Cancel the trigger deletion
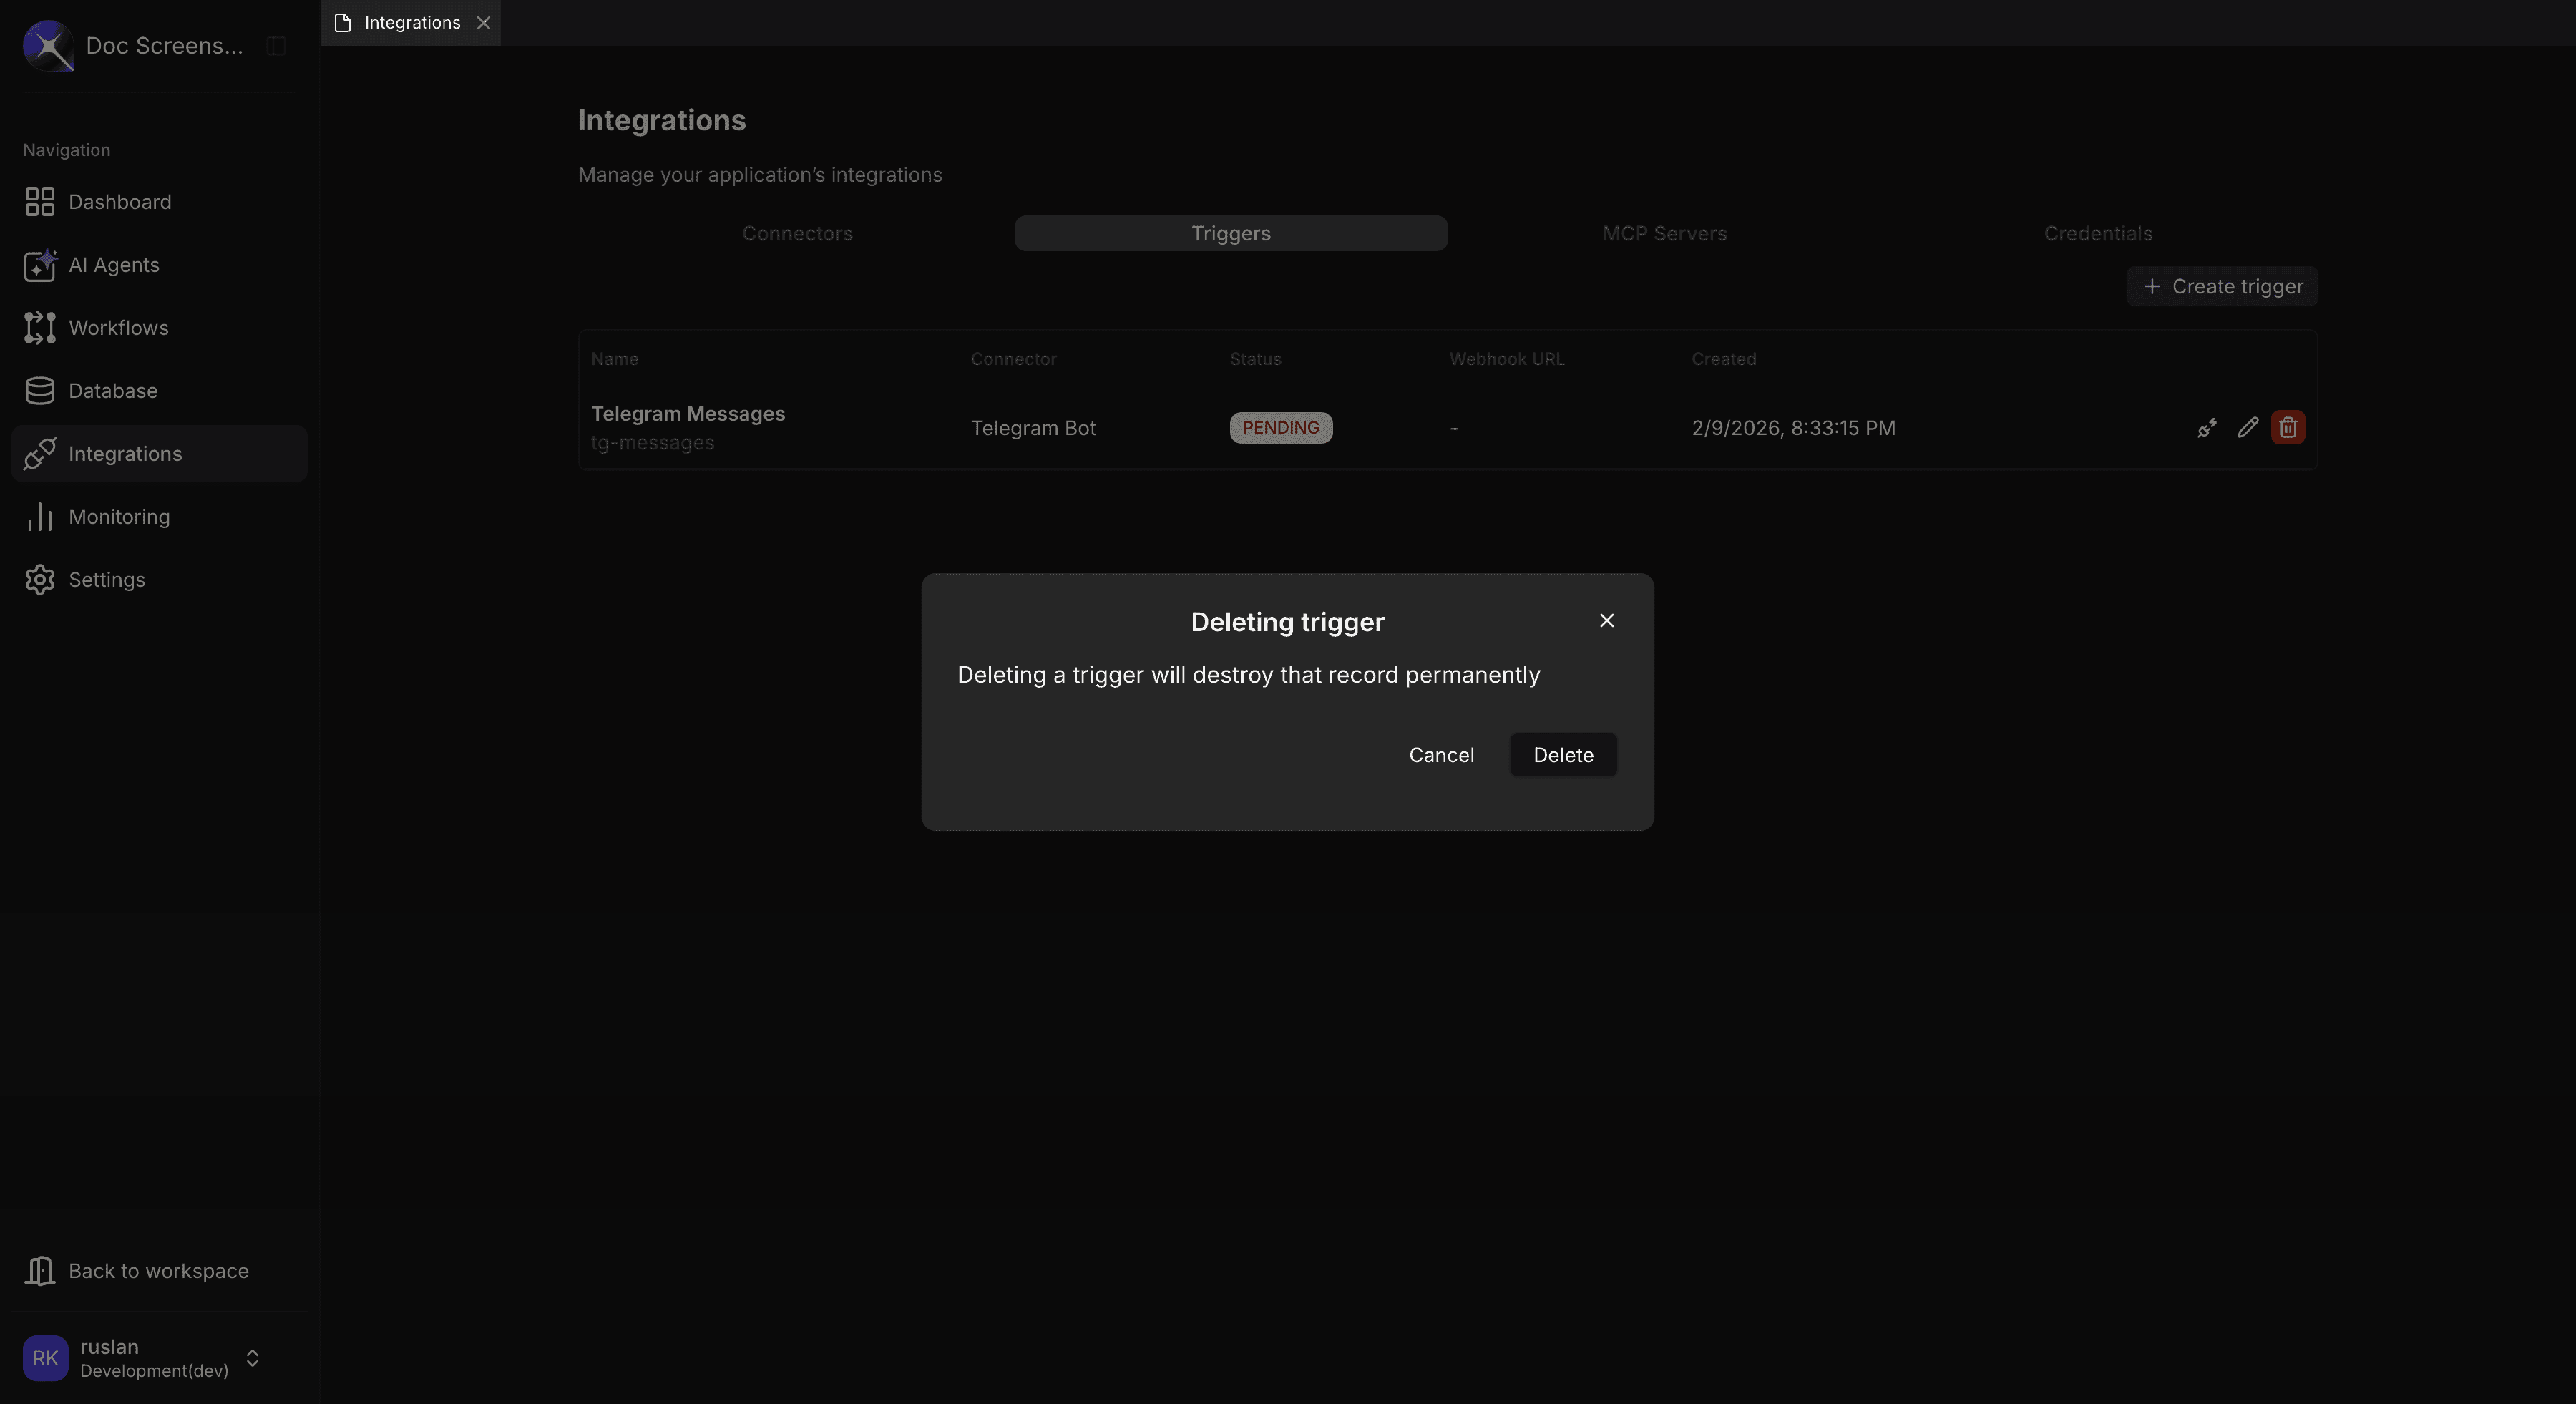This screenshot has width=2576, height=1404. coord(1441,755)
